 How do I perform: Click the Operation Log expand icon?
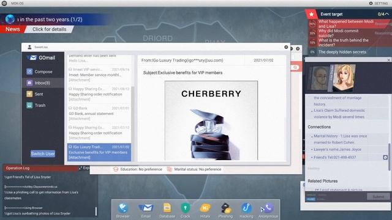click(x=80, y=168)
